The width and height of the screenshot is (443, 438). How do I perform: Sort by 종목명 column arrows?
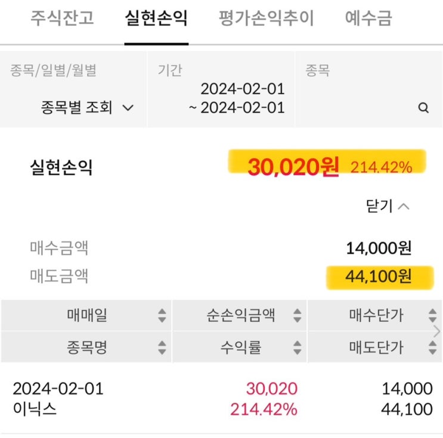(x=162, y=347)
